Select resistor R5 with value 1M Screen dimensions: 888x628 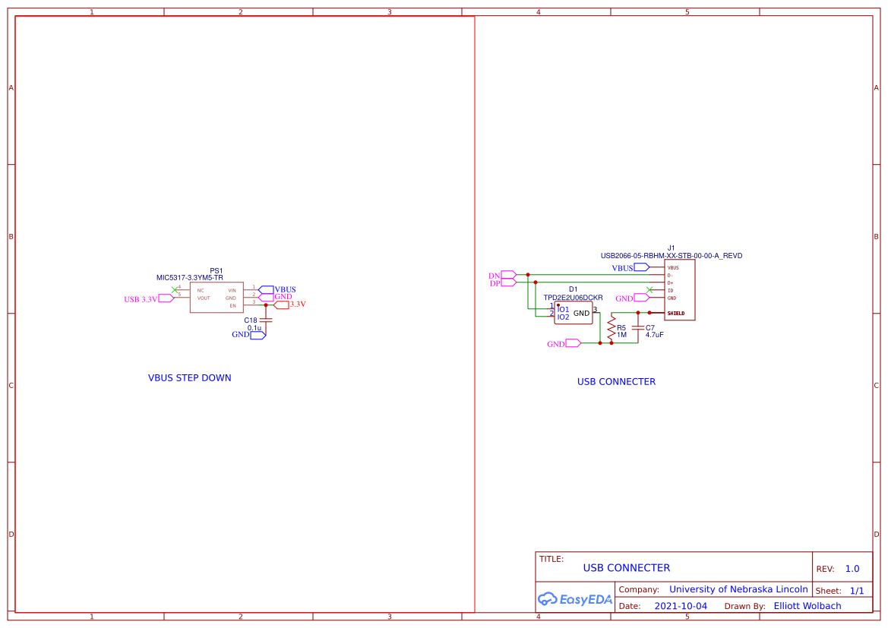click(612, 328)
